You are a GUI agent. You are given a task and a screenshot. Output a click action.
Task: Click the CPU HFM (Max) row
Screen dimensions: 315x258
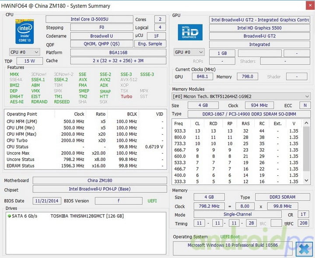click(x=85, y=134)
